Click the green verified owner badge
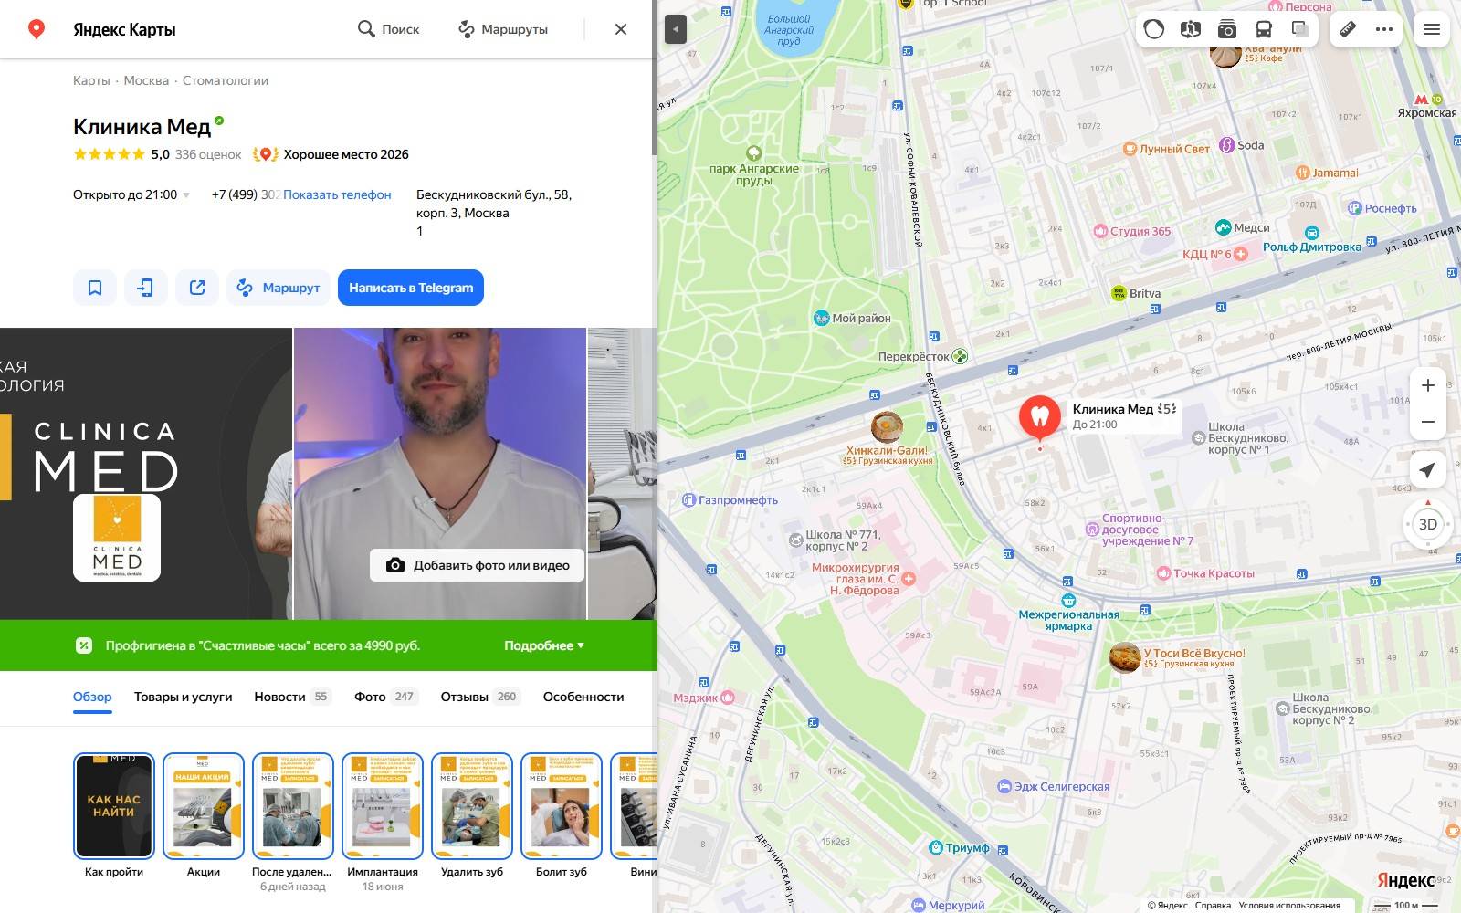 tap(219, 121)
